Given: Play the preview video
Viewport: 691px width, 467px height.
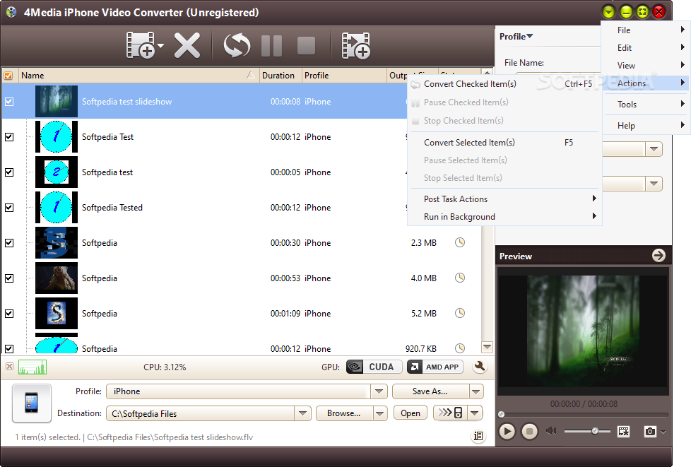Looking at the screenshot, I should click(507, 431).
